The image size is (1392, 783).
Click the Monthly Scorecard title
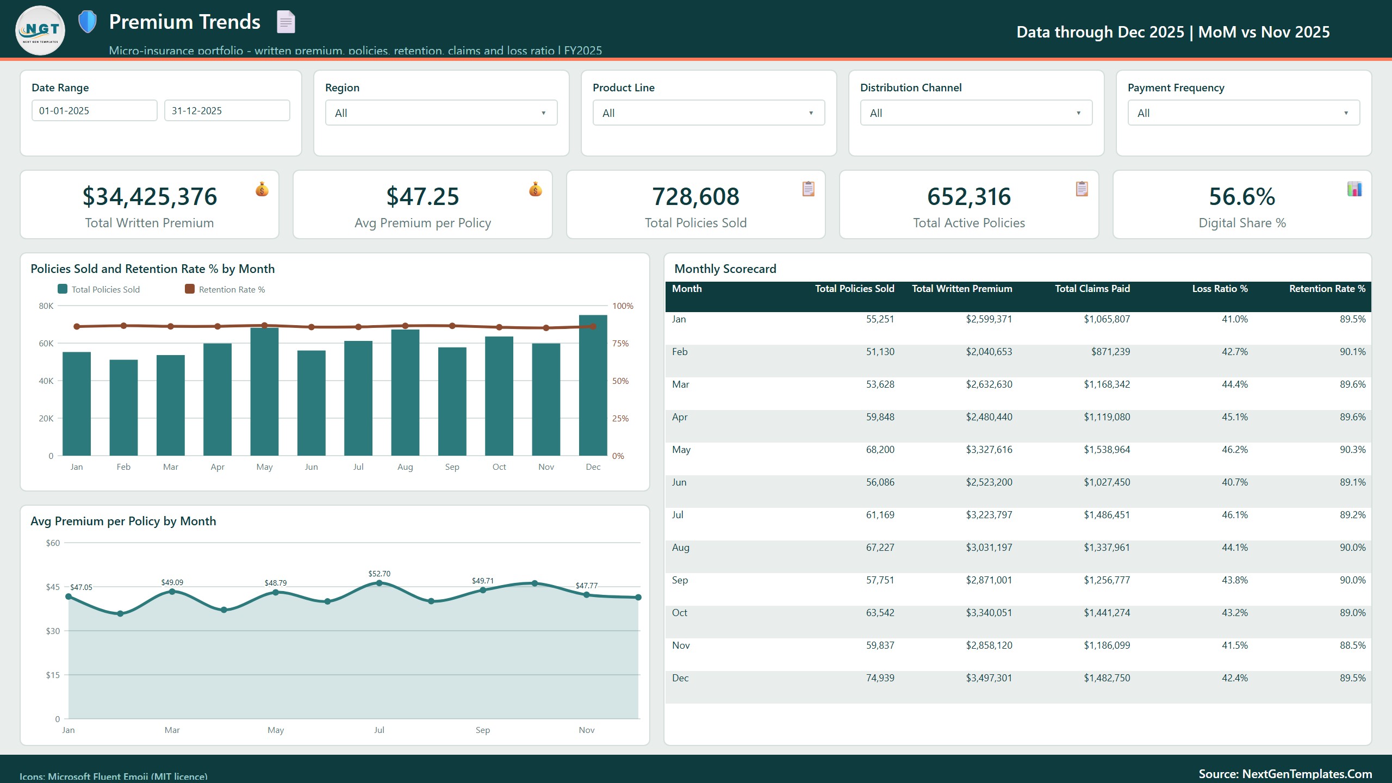click(725, 269)
